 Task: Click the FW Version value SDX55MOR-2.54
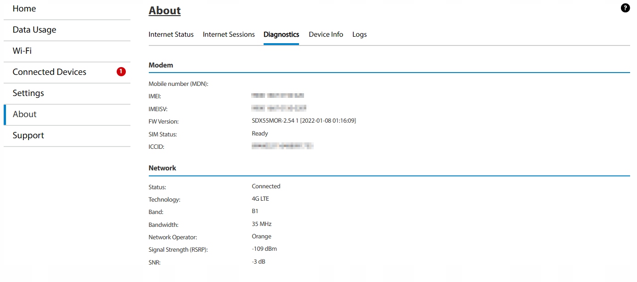pyautogui.click(x=304, y=121)
